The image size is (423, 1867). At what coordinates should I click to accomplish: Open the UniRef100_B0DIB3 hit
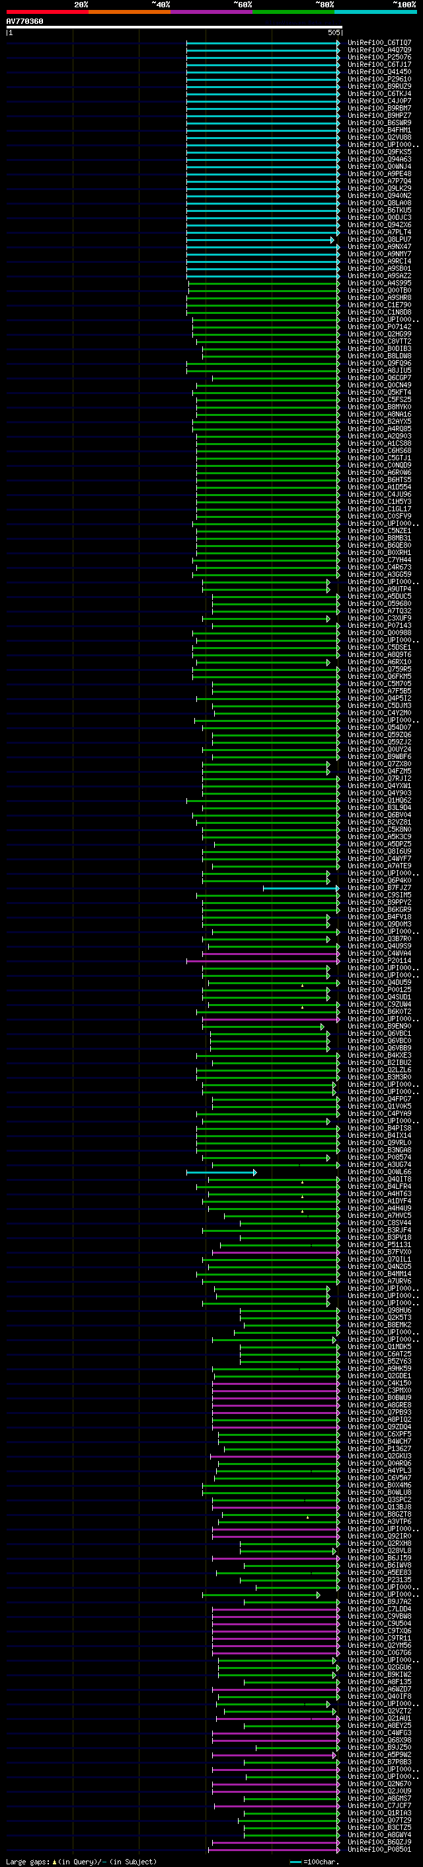click(x=379, y=348)
